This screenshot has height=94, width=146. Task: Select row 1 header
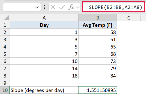pyautogui.click(x=5, y=25)
